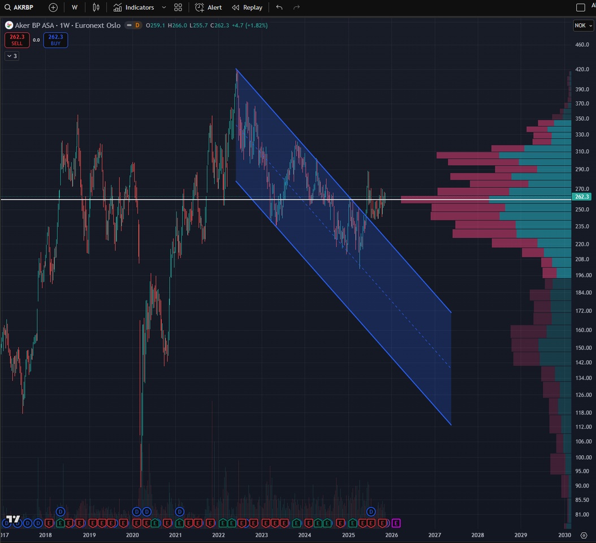596x543 pixels.
Task: Toggle the delayed data D badge
Action: (x=136, y=25)
